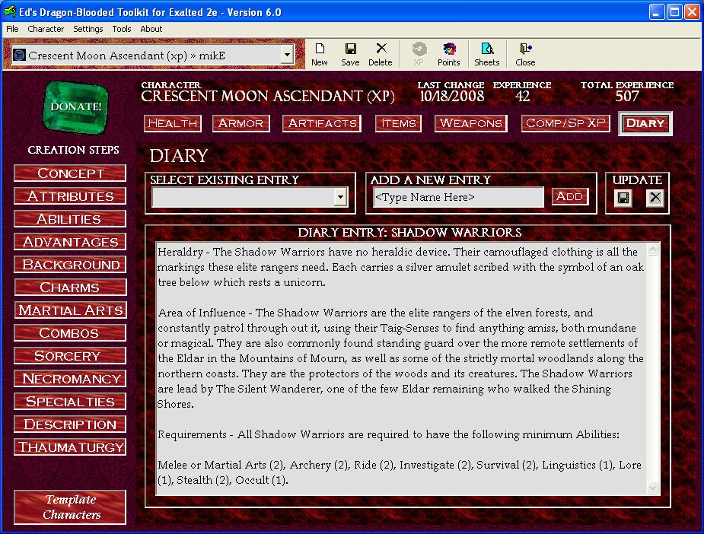
Task: Click the Save toolbar icon
Action: click(350, 54)
